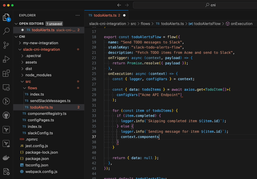Click the todoAlertsFlow breadcrumb symbol

tap(205, 24)
